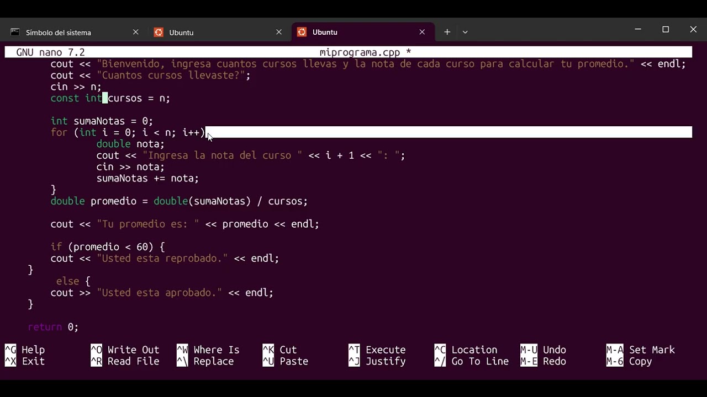
Task: Click the 'double nota;' line
Action: pos(130,144)
